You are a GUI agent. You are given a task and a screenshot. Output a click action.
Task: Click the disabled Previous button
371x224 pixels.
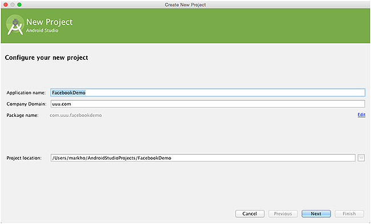(x=283, y=214)
